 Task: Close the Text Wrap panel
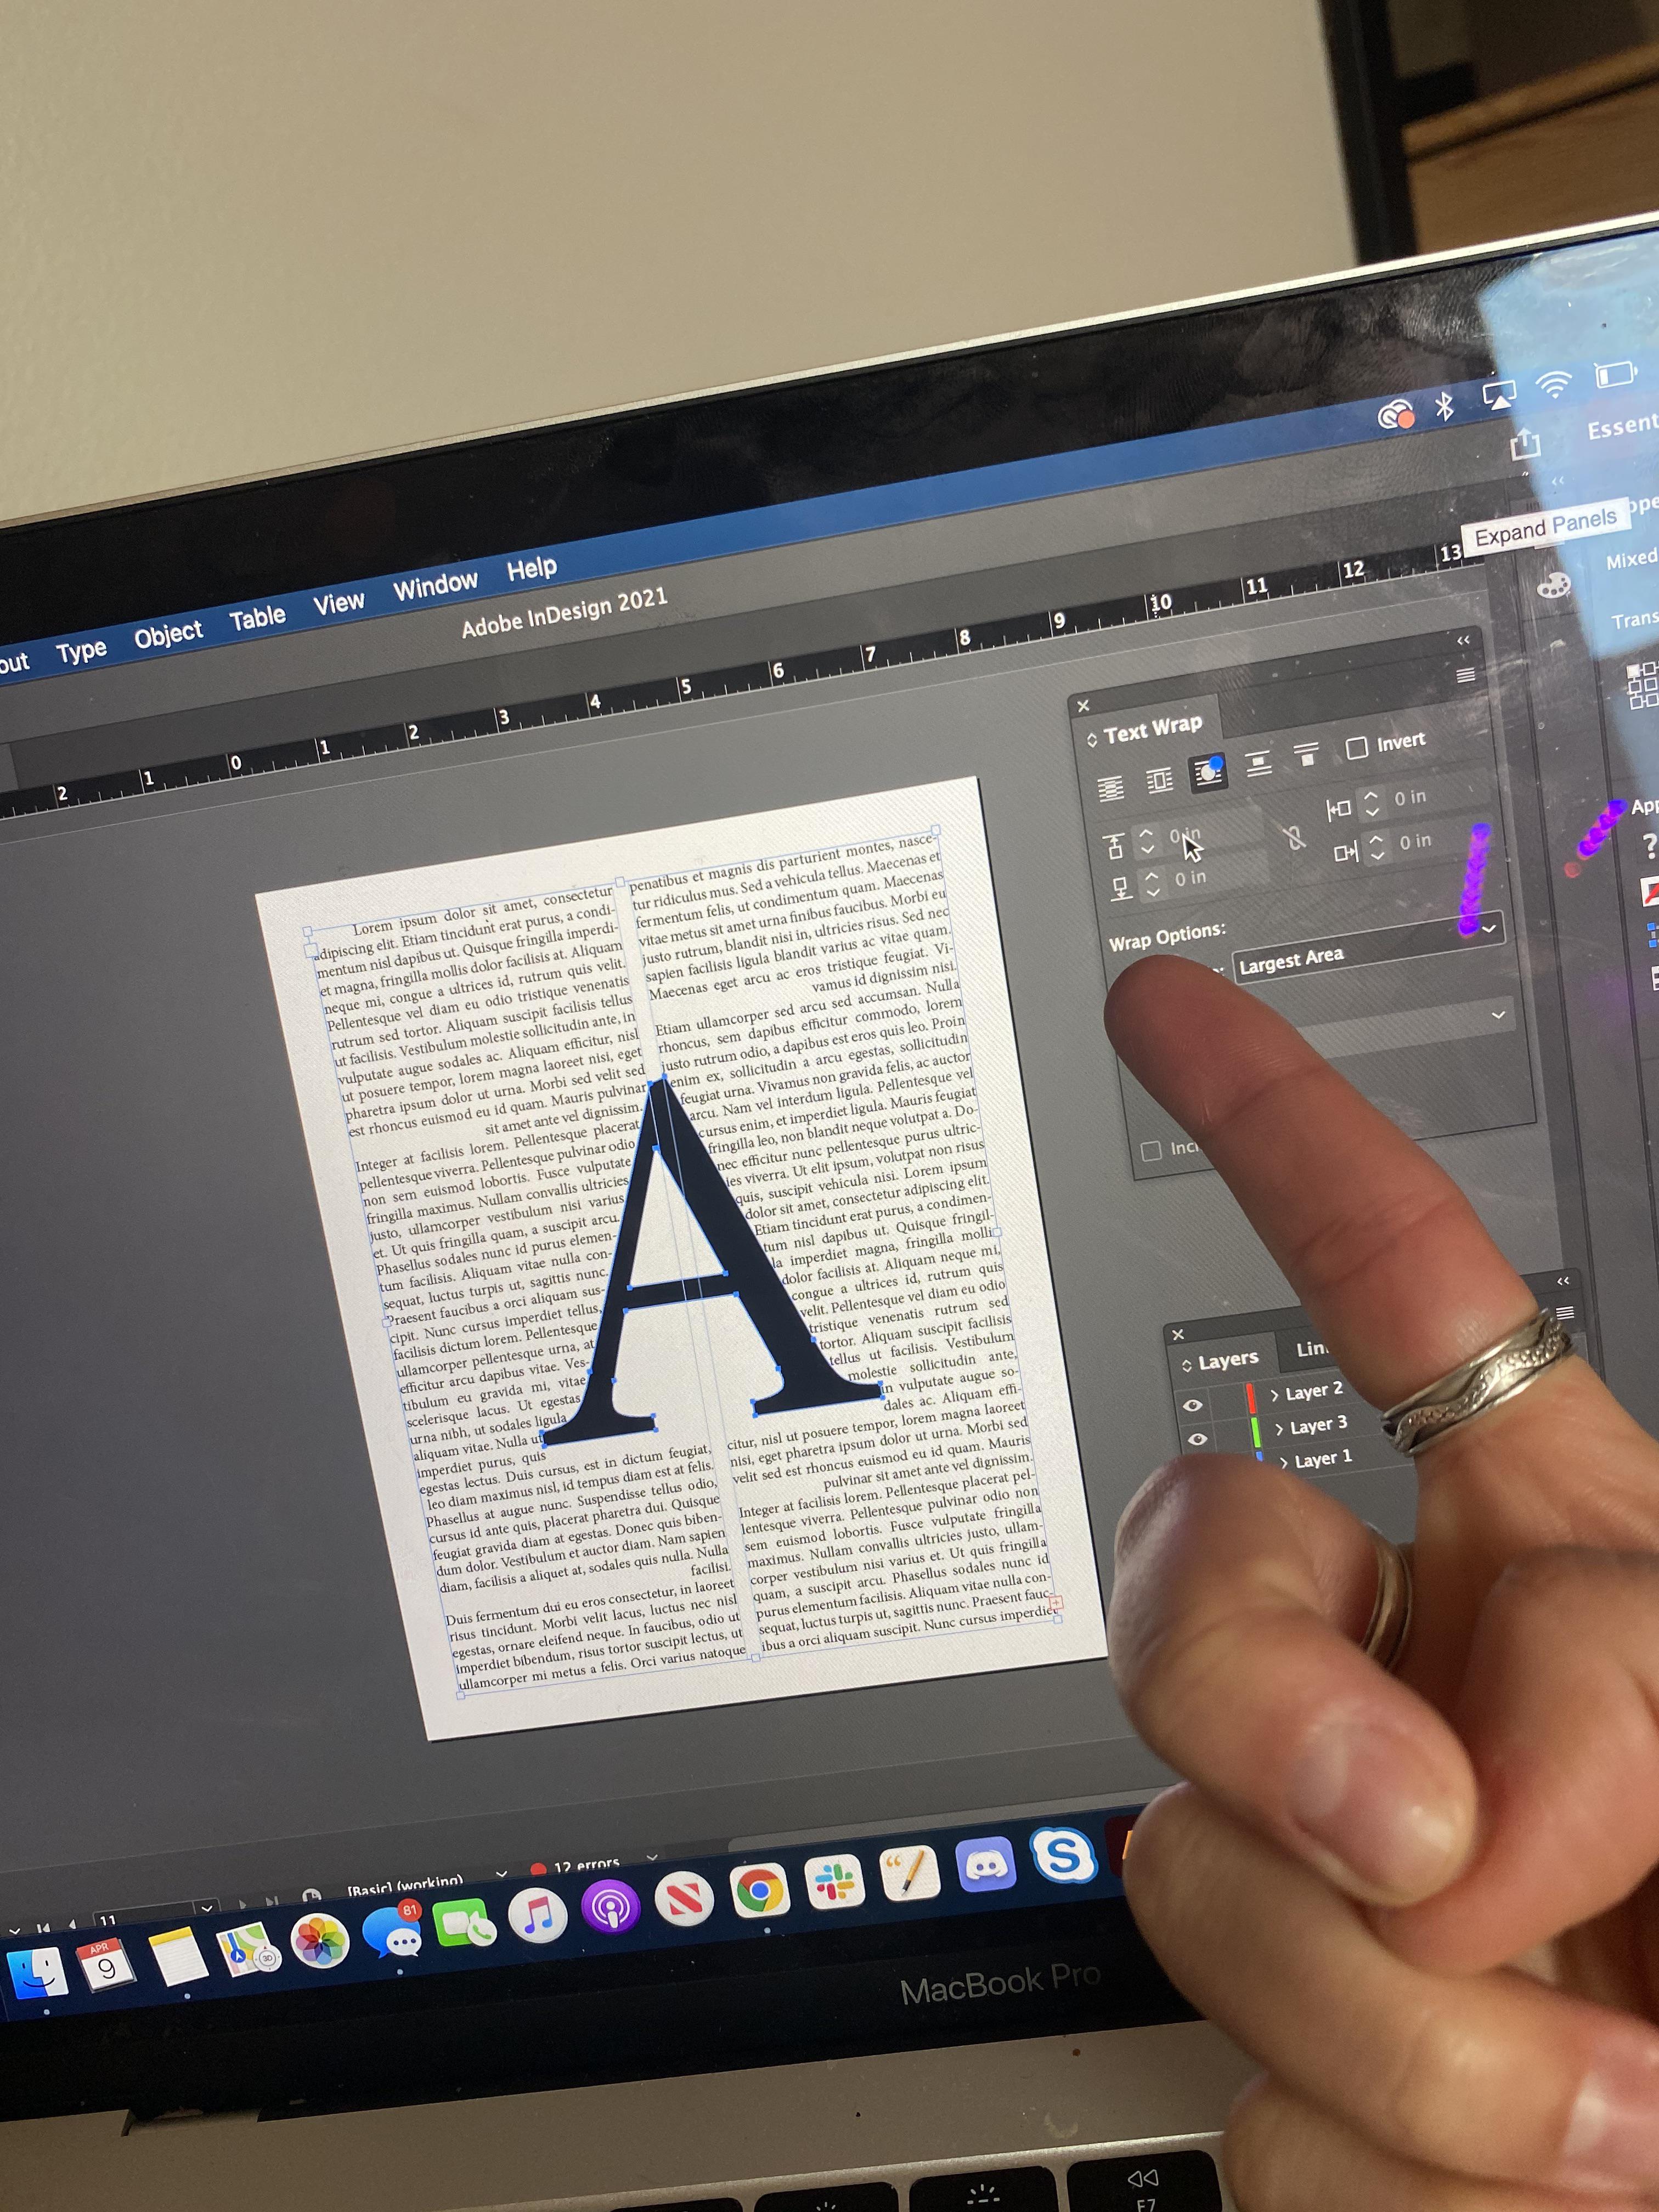[x=1083, y=705]
